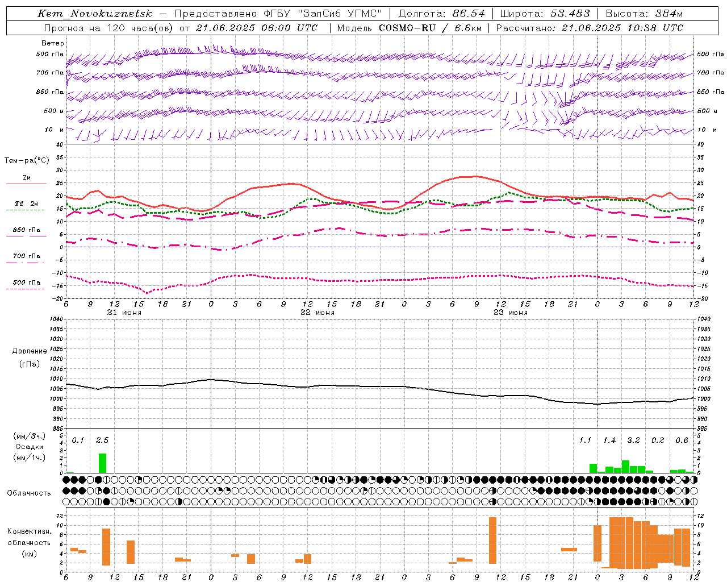Click the latitude value Широта: 53.483
The width and height of the screenshot is (727, 582).
[545, 14]
